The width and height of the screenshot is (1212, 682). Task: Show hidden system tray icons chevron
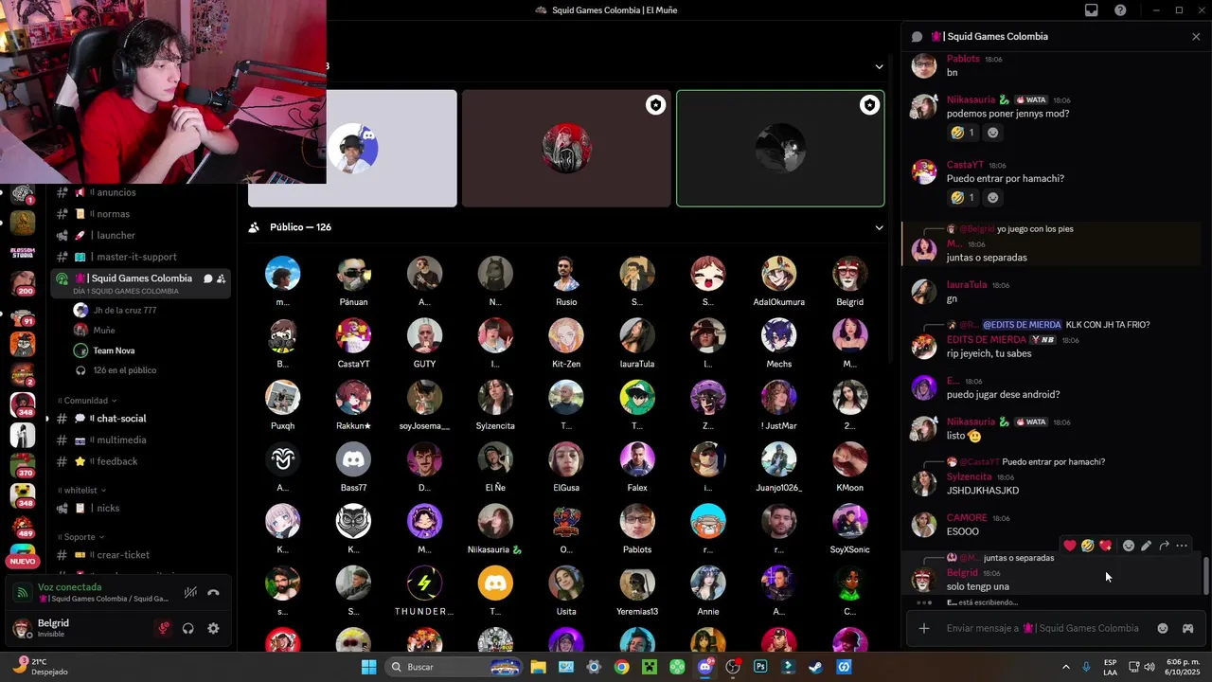coord(1066,667)
